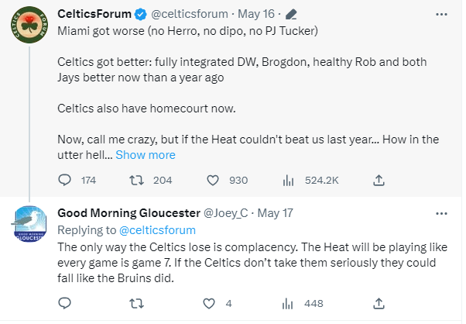Share the CelticsForum tweet
The height and width of the screenshot is (324, 466).
[379, 180]
